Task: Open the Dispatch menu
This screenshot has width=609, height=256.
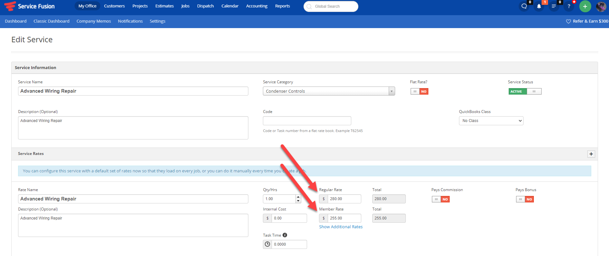Action: coord(205,6)
